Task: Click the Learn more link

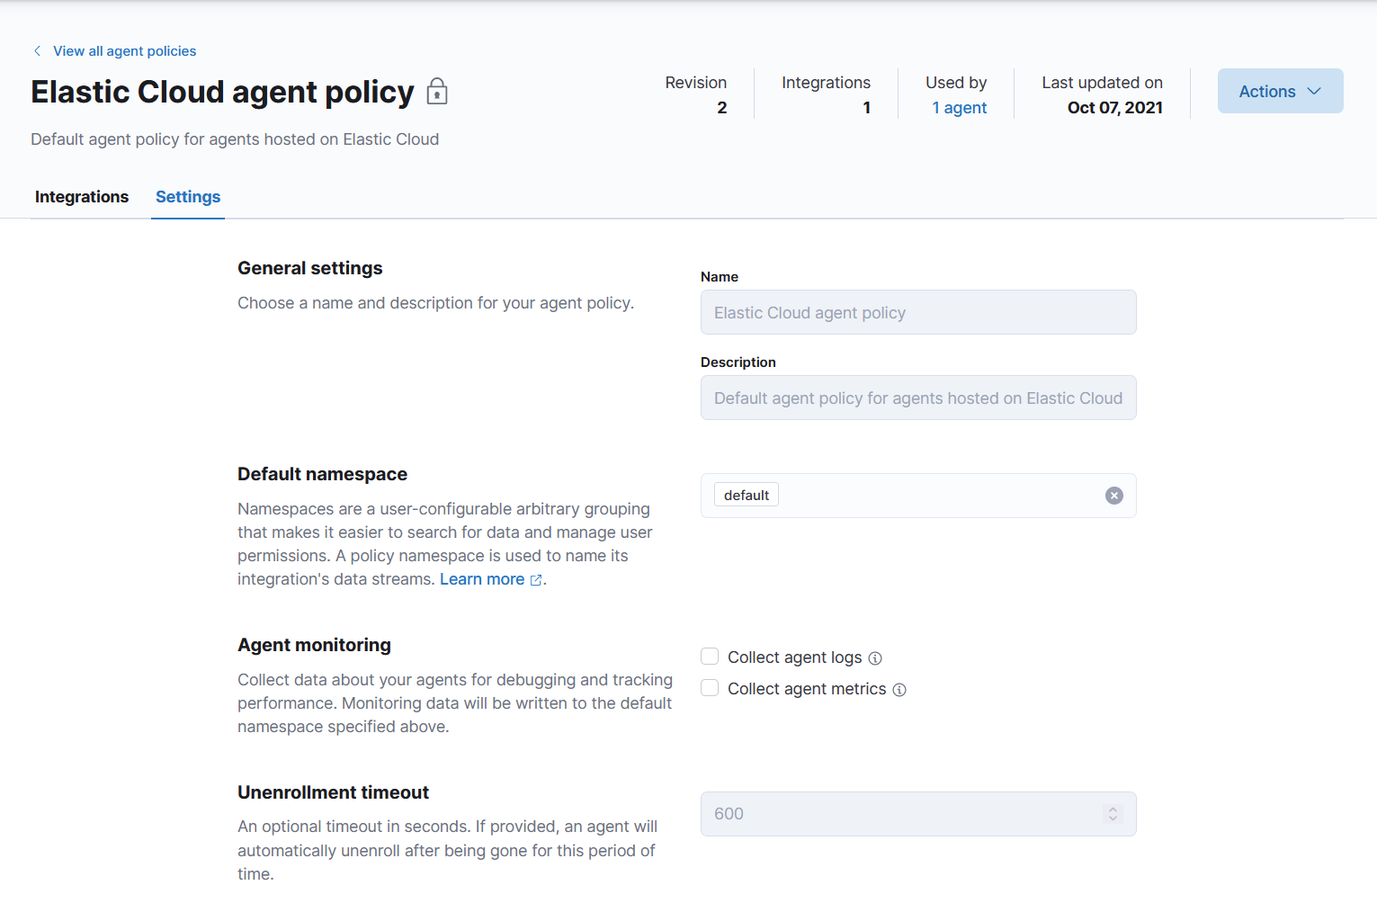Action: click(482, 579)
